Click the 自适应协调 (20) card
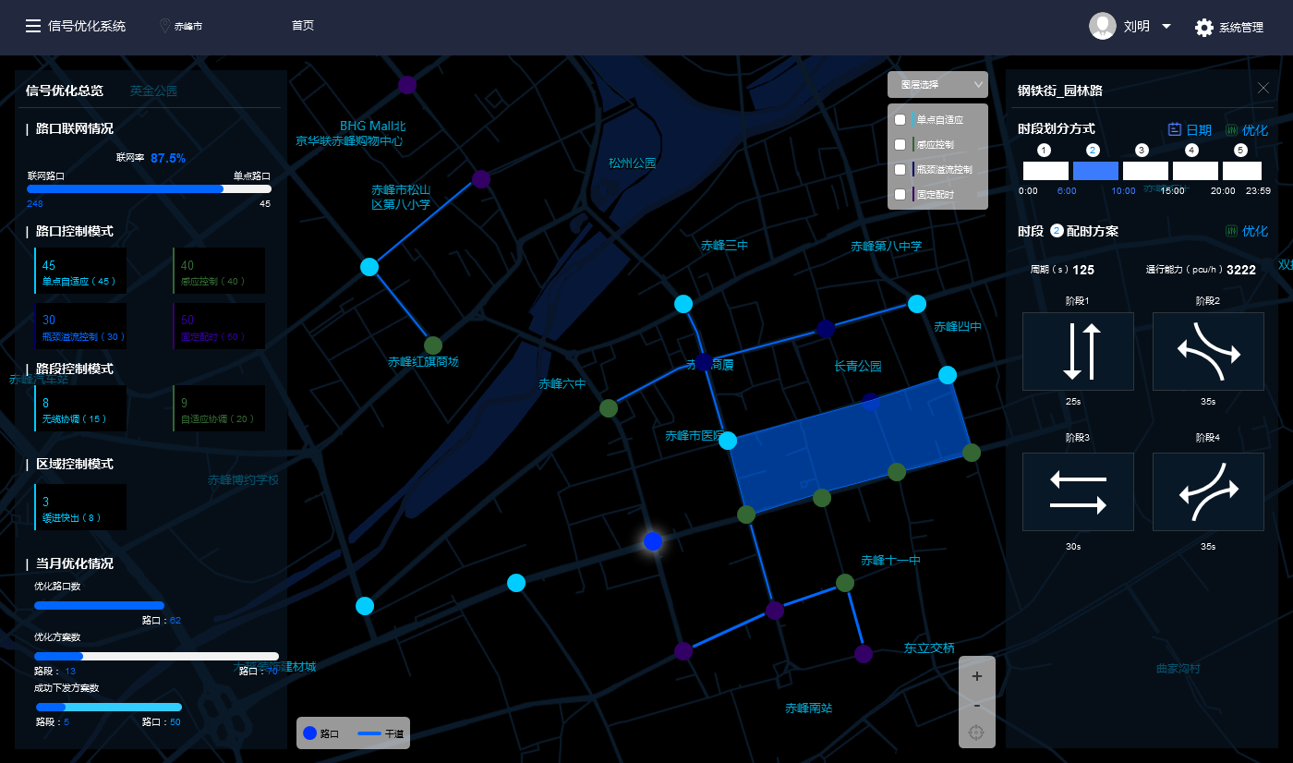1293x763 pixels. pos(219,408)
